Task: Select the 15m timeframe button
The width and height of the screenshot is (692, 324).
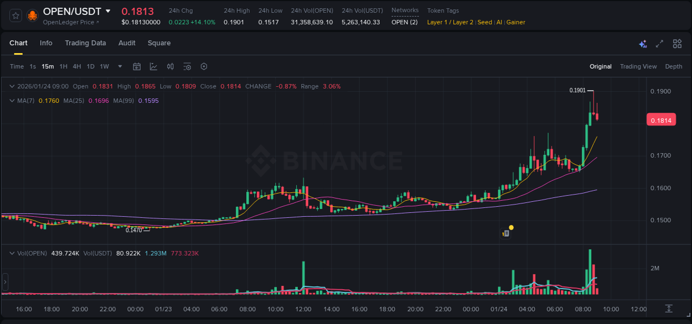Action: 47,66
